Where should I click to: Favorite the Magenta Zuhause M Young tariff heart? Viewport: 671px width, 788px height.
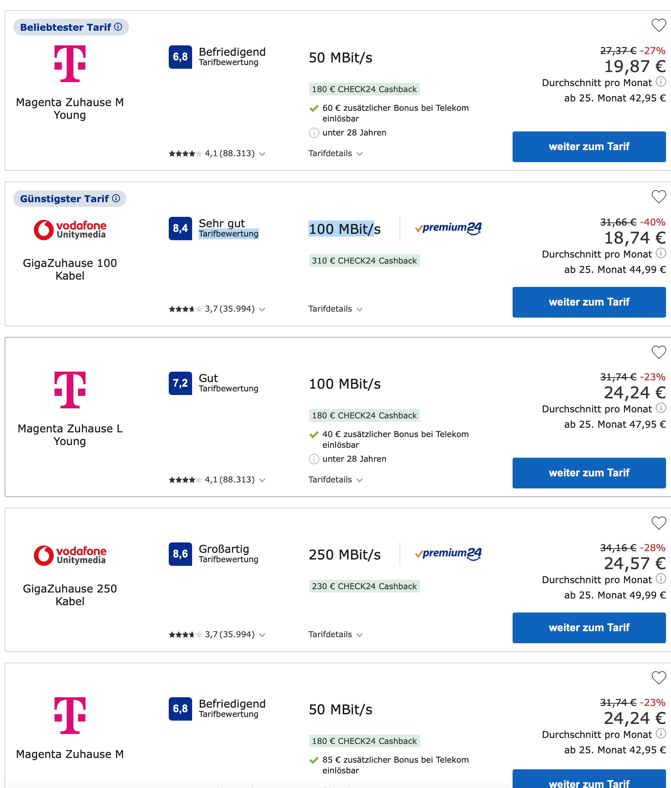tap(658, 25)
